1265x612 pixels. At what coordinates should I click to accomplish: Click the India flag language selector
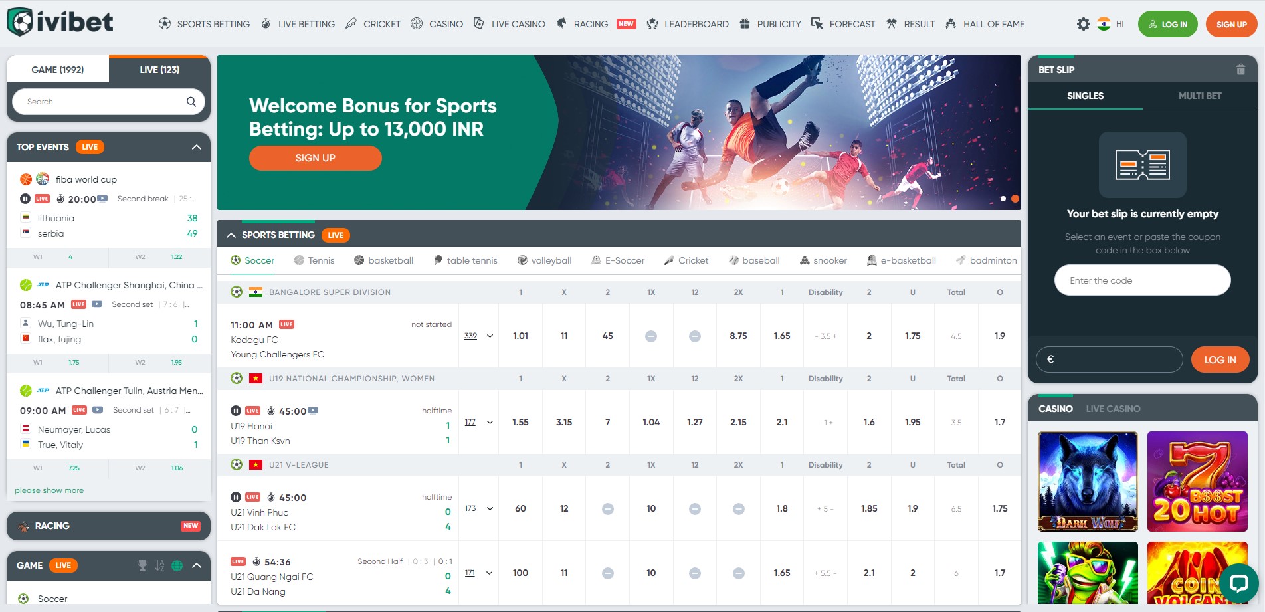pyautogui.click(x=1104, y=24)
